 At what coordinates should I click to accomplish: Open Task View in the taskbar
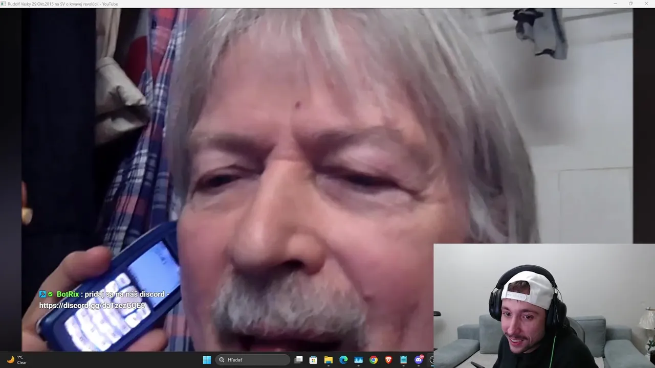point(299,360)
